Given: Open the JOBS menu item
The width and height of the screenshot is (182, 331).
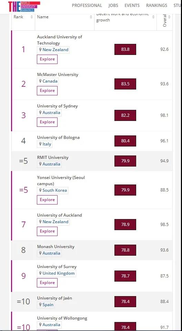Looking at the screenshot, I should point(113,6).
